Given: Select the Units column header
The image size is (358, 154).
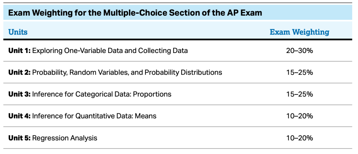Looking at the screenshot, I should (18, 32).
